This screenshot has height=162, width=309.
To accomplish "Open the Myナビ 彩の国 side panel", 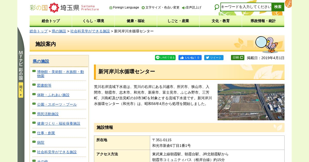I will coord(21,66).
